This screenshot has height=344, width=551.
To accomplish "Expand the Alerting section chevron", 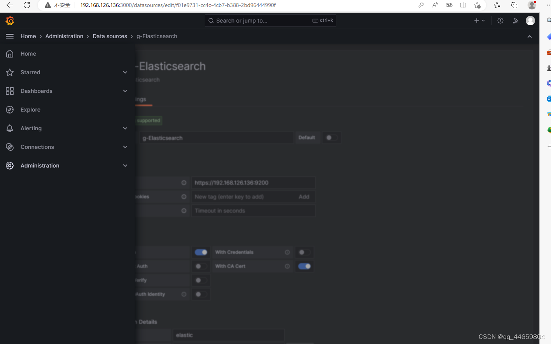I will pos(125,128).
